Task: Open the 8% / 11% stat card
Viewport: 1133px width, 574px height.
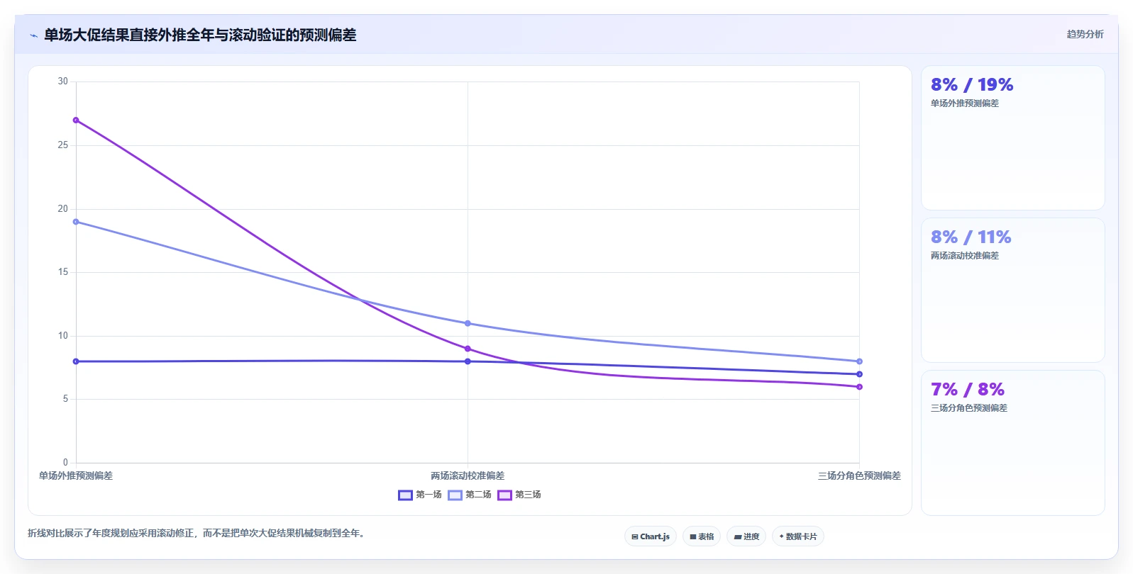Action: click(x=1012, y=291)
